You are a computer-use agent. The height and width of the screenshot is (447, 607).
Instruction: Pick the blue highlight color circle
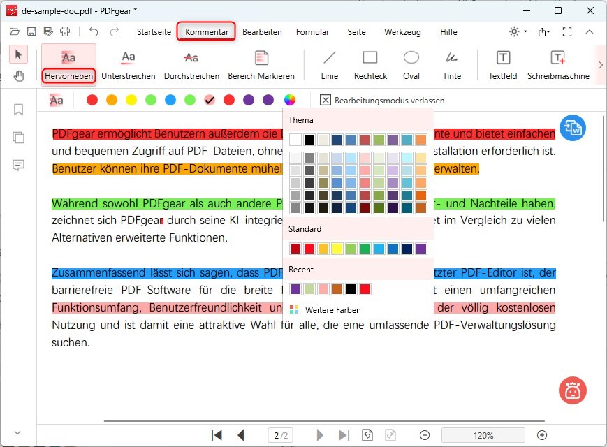[170, 100]
